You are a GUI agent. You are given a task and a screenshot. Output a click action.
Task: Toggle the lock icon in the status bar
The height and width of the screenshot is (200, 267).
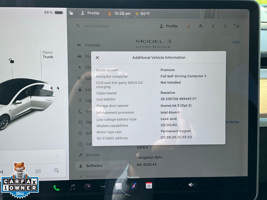71,13
